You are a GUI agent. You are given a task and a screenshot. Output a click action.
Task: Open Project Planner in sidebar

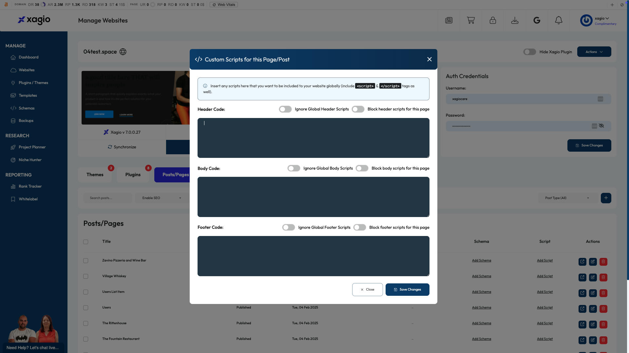32,147
